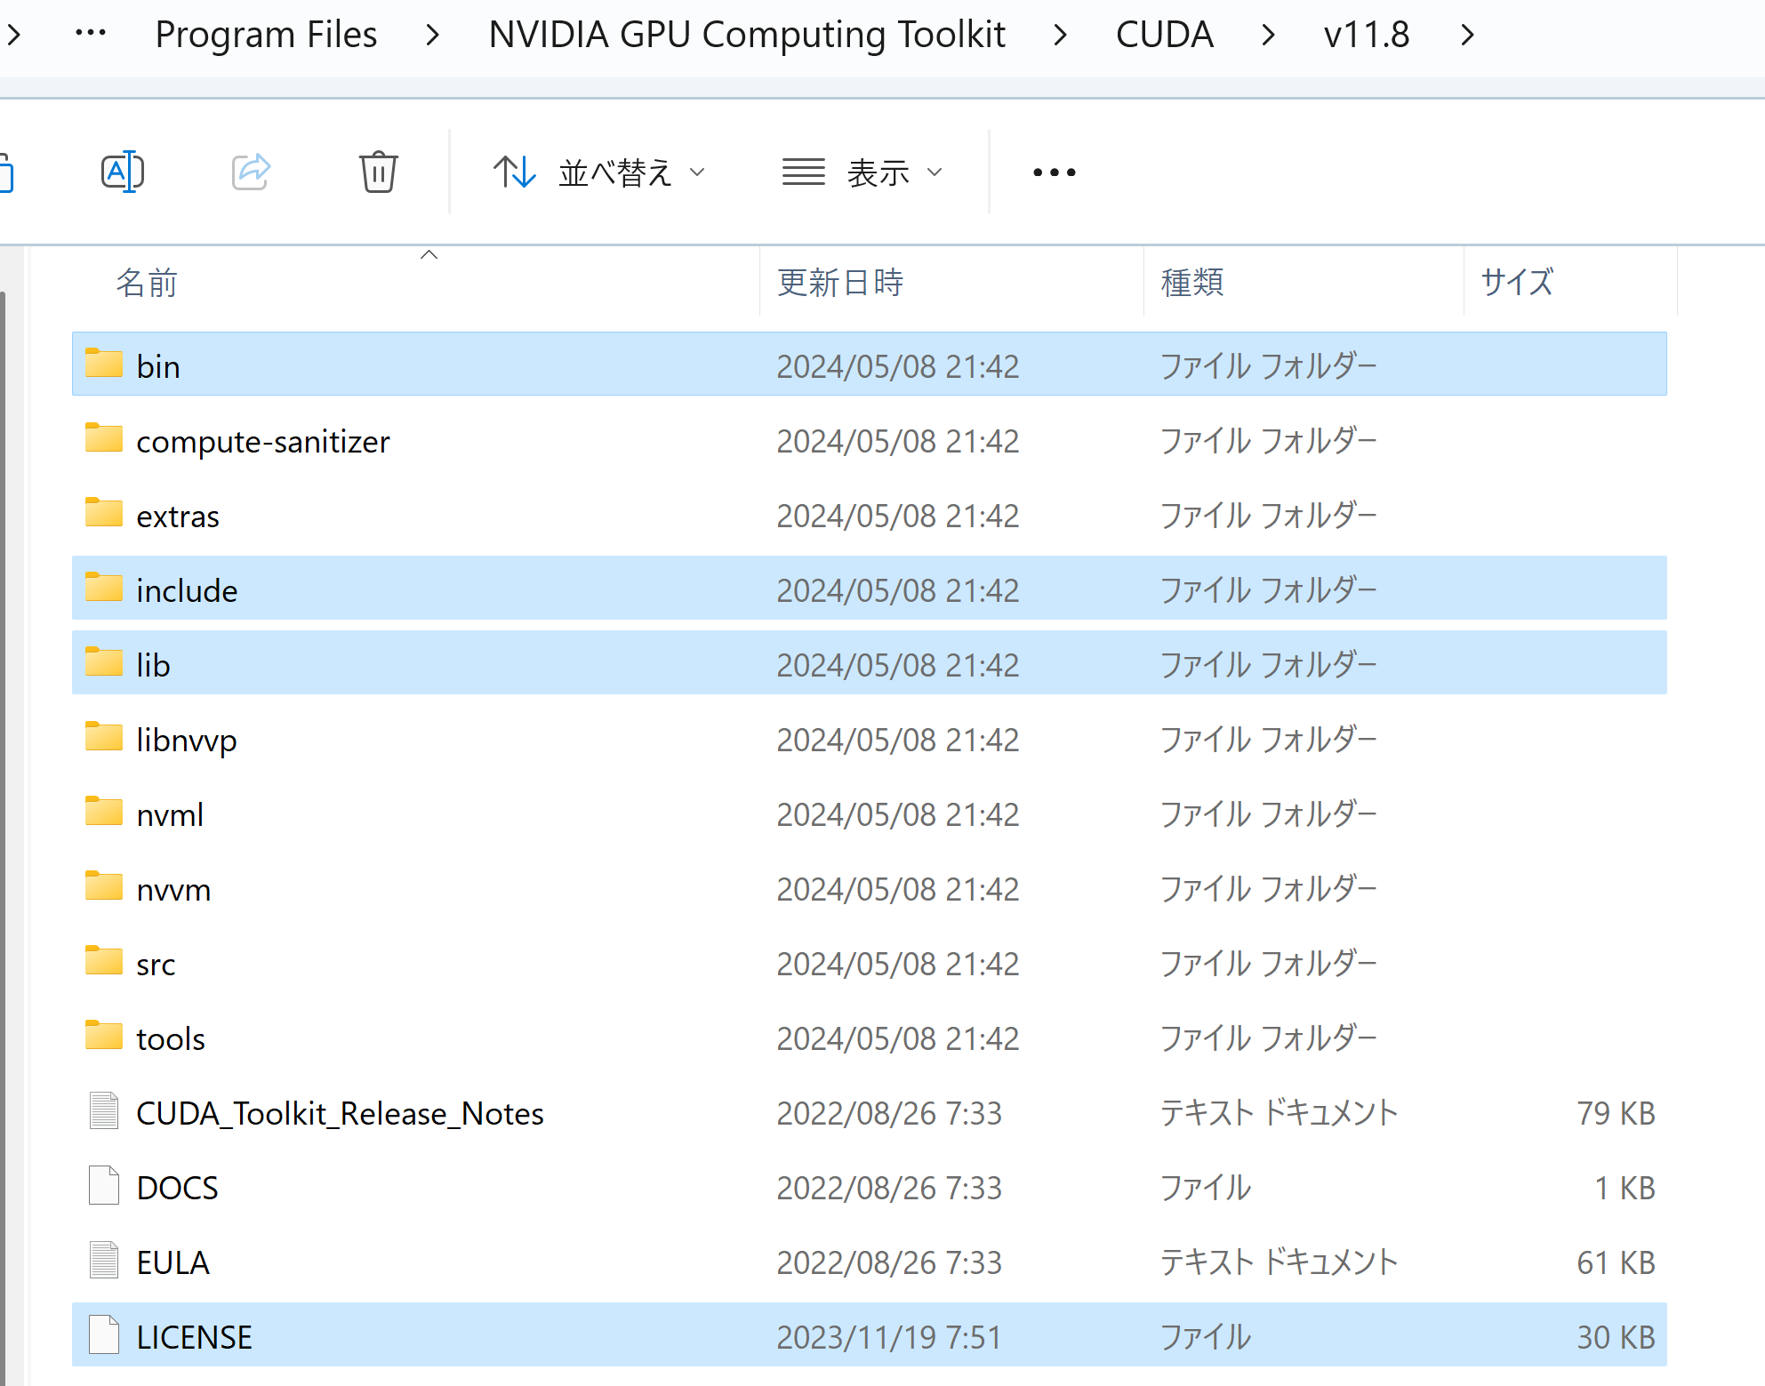This screenshot has height=1386, width=1765.
Task: Click the 61 KB size of EULA
Action: click(1616, 1262)
